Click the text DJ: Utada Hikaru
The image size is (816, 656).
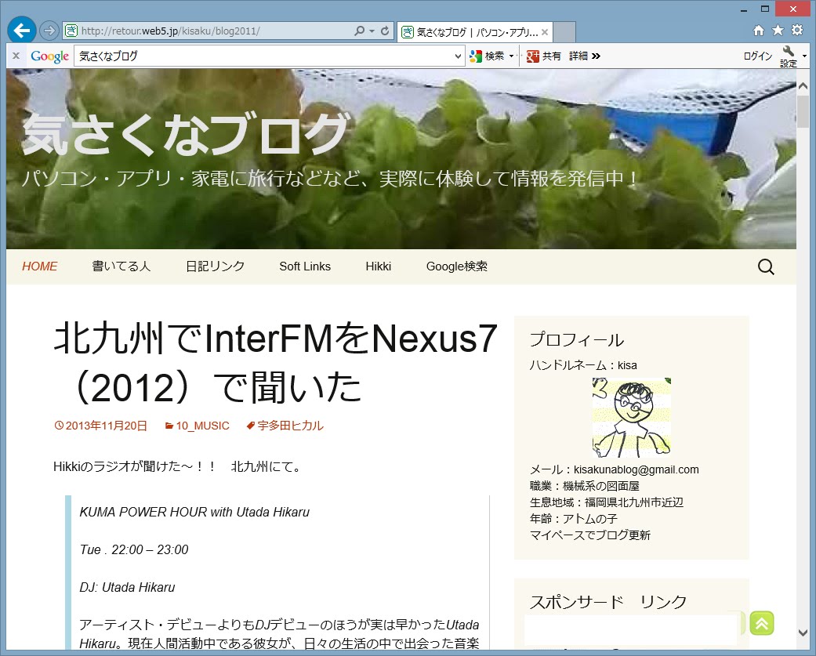coord(127,587)
